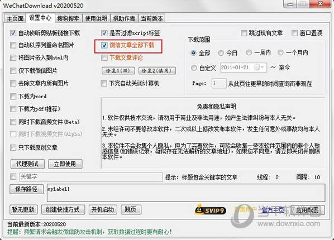Click 创建快捷方式 button
334x240 pixels.
click(x=63, y=209)
